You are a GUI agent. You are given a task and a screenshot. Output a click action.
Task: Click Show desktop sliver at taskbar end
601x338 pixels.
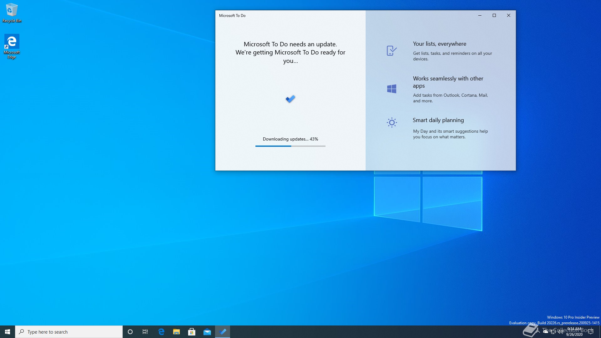click(x=600, y=332)
